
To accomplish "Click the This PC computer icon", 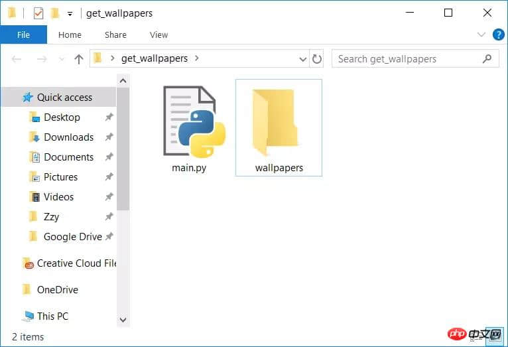I will pos(28,316).
